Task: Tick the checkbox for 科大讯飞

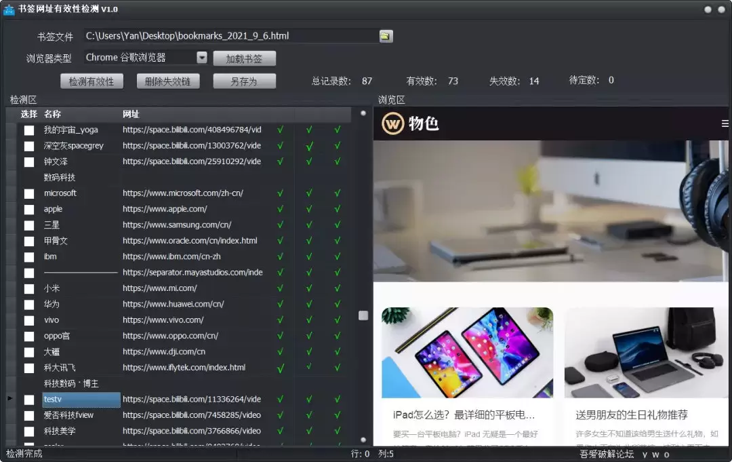Action: (29, 368)
